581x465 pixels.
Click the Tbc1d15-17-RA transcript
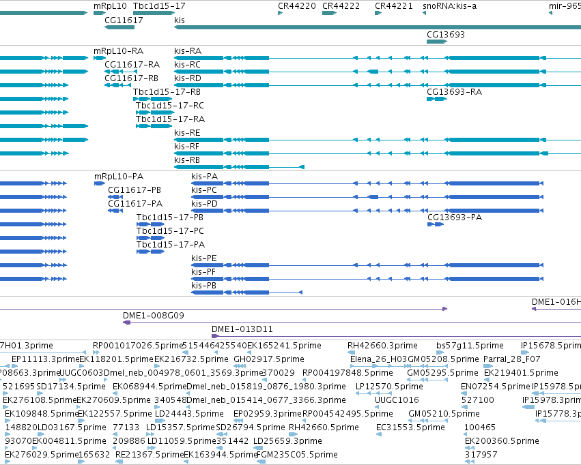pyautogui.click(x=154, y=127)
